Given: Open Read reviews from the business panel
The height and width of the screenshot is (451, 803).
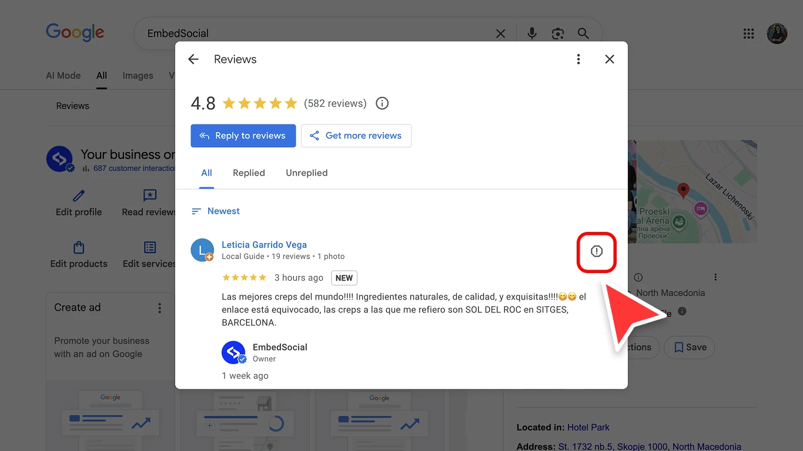Looking at the screenshot, I should click(x=149, y=196).
